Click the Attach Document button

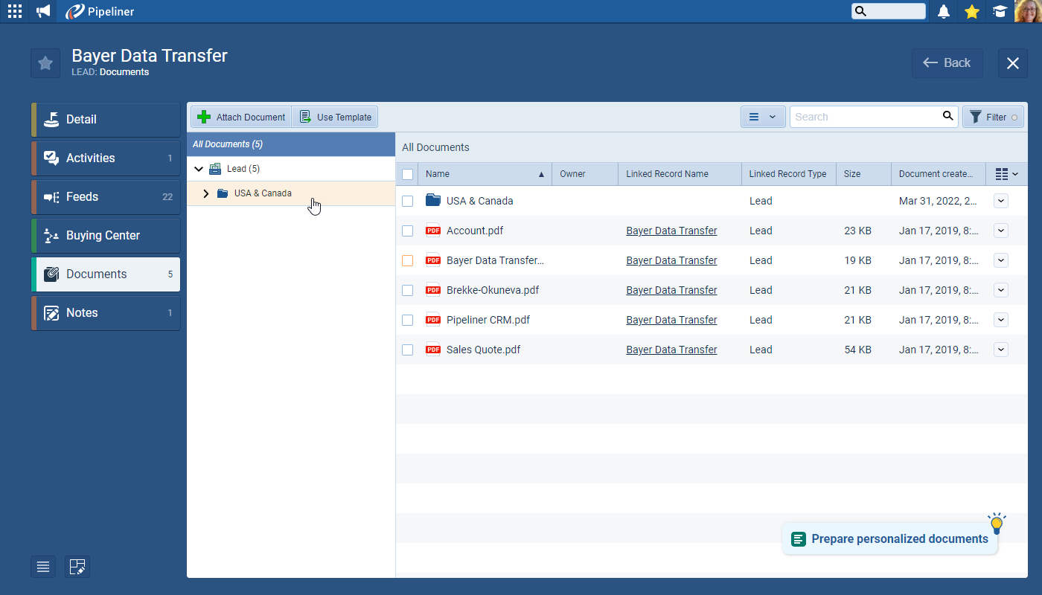point(241,117)
